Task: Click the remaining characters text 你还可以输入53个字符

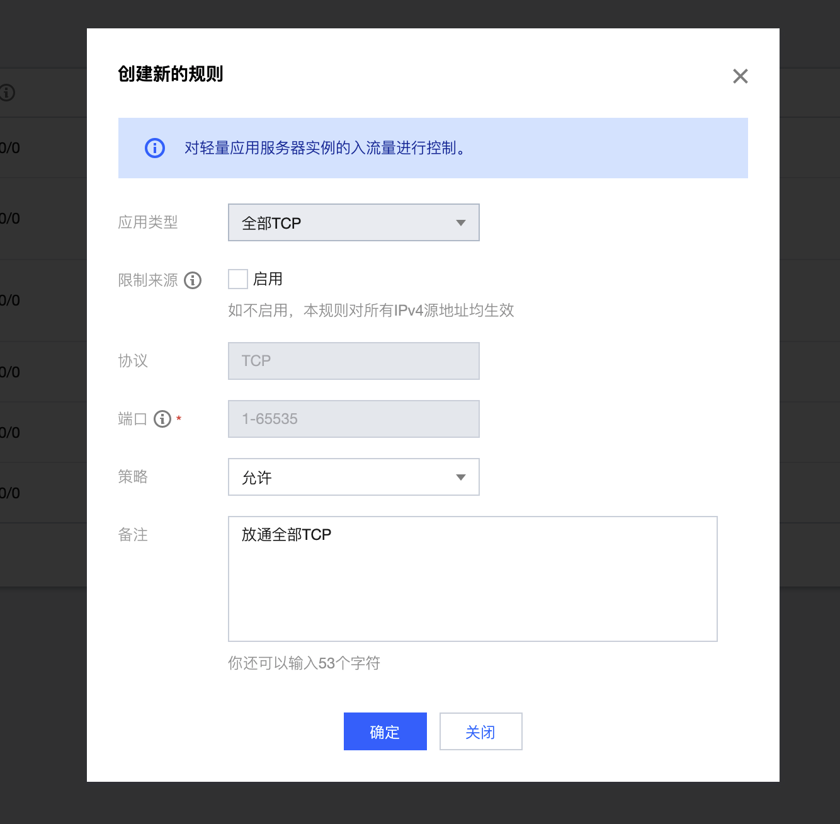Action: click(x=304, y=663)
